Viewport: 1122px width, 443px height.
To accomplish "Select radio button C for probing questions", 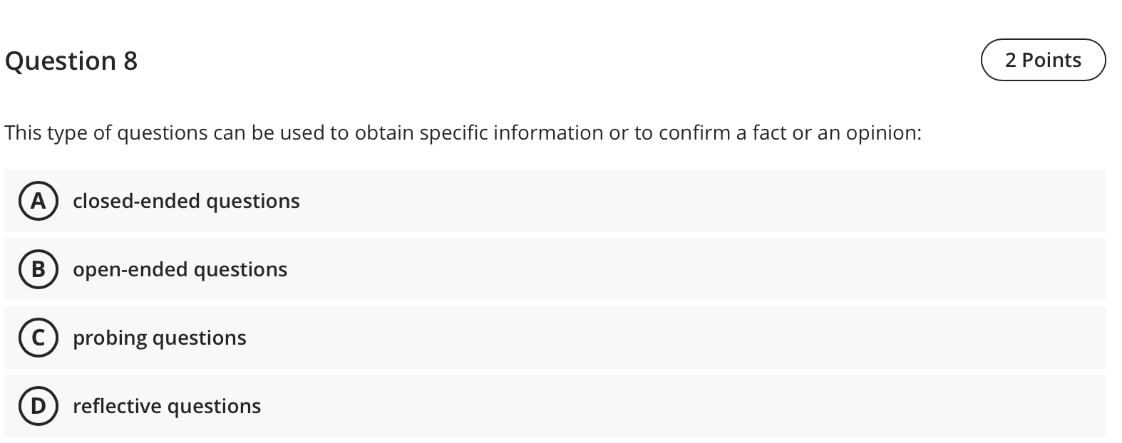I will 39,338.
